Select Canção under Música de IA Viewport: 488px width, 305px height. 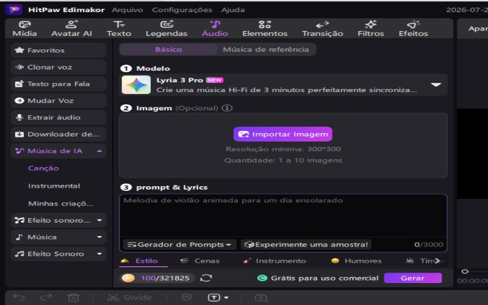pyautogui.click(x=43, y=168)
